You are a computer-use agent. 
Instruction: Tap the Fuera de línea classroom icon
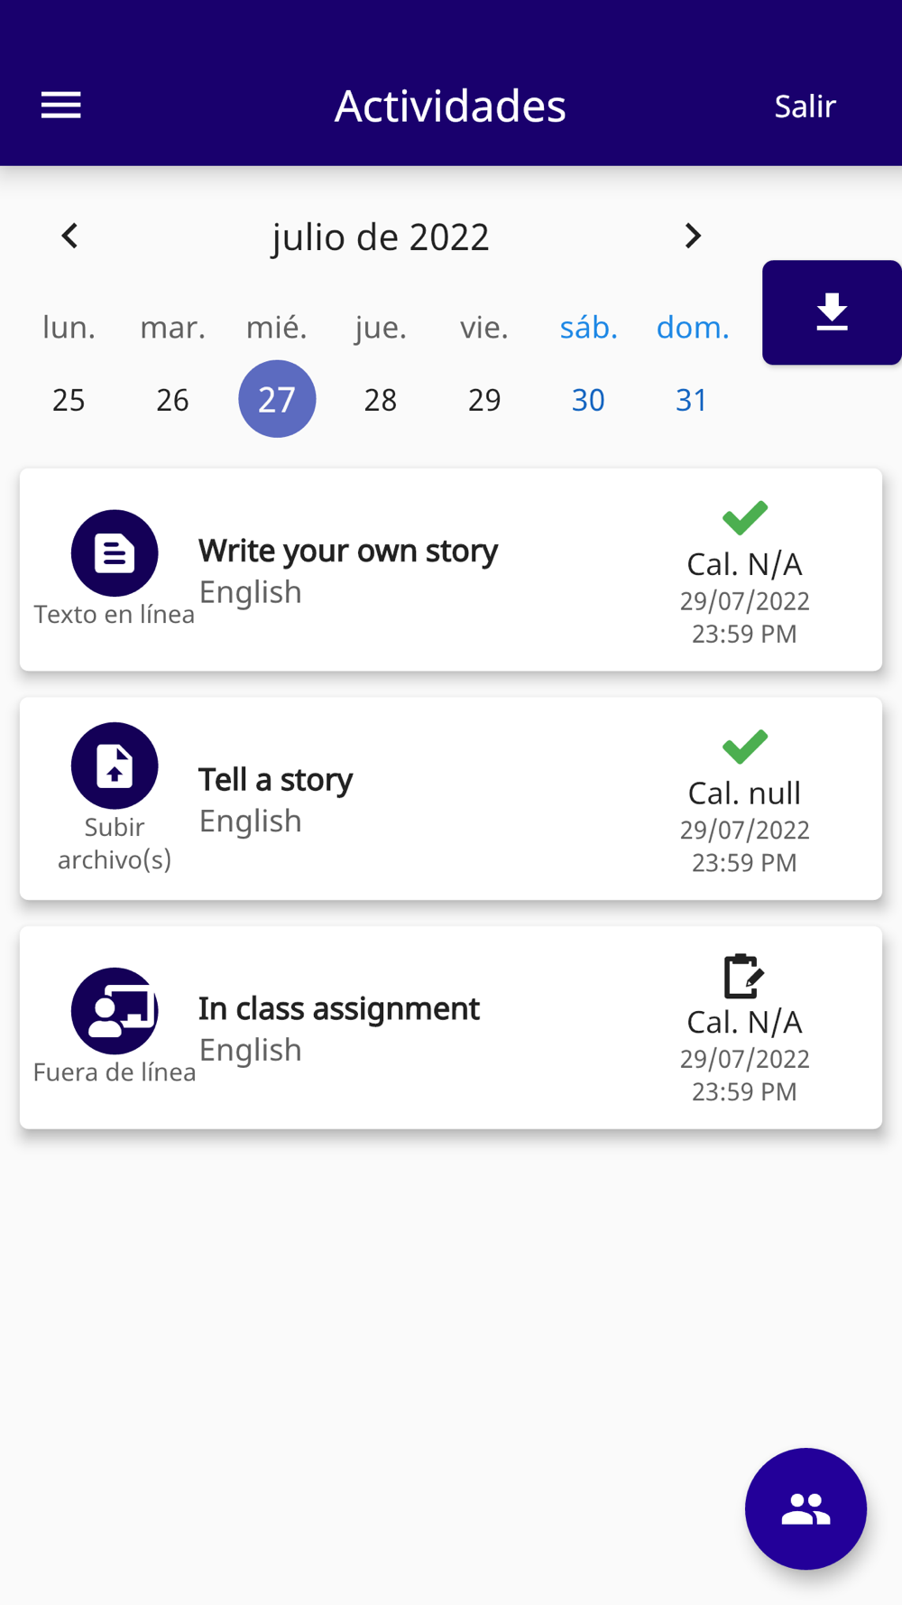tap(115, 1011)
